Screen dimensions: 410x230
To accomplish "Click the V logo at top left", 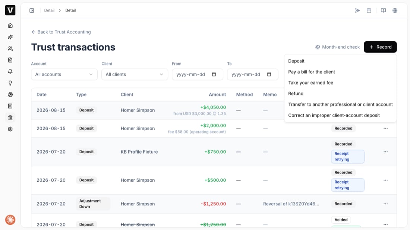I will 10,10.
